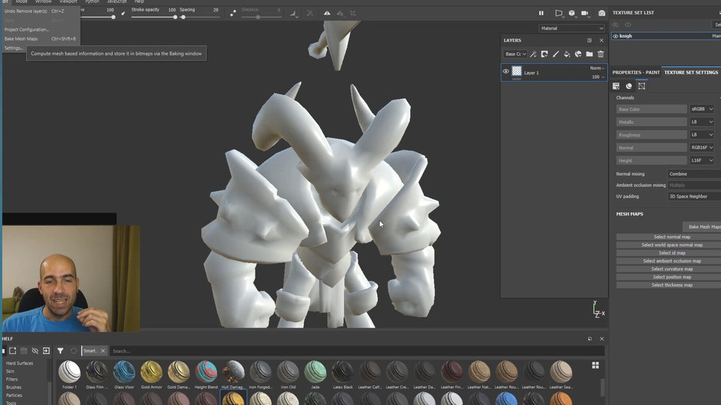Switch to Texture Set Settings tab

pos(691,72)
